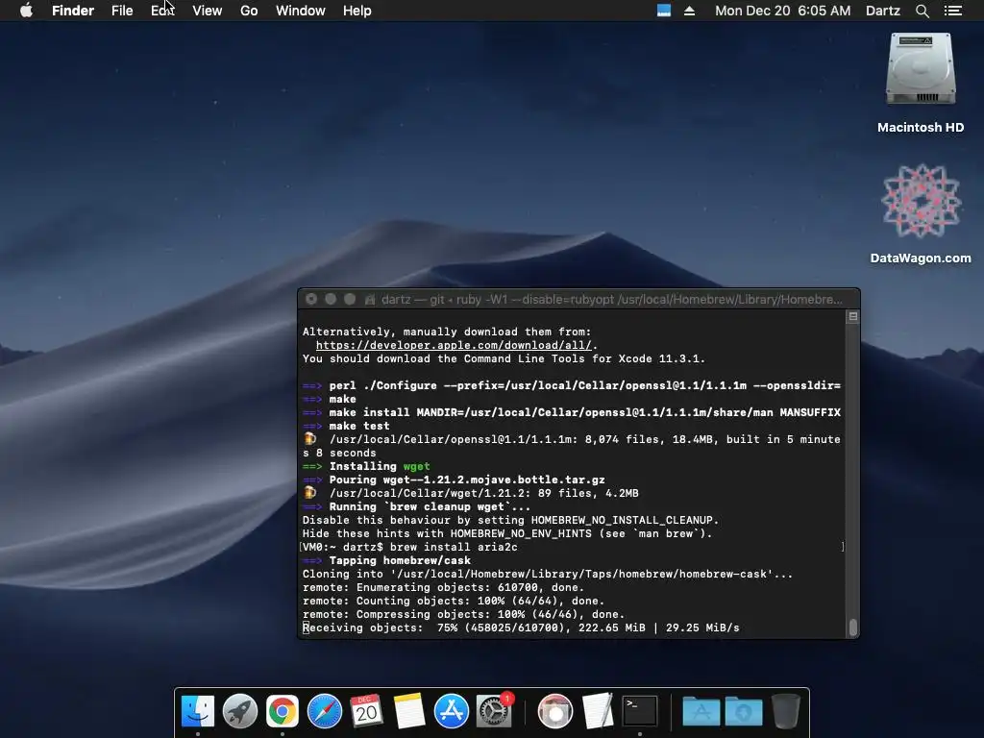Open Launchpad rocket icon in Dock
Viewport: 984px width, 738px height.
click(239, 711)
